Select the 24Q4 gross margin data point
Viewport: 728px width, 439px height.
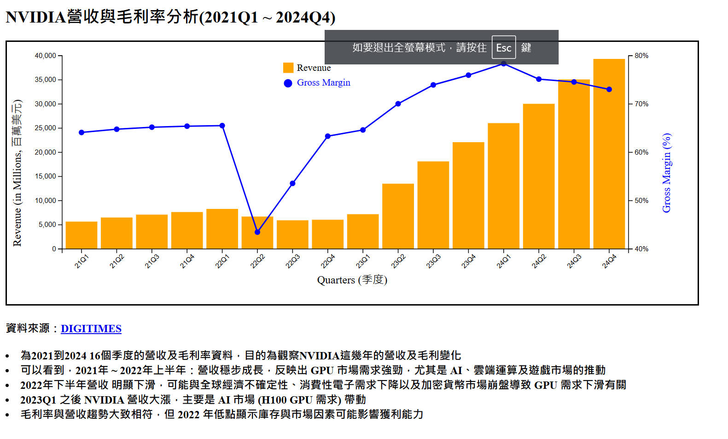coord(609,89)
